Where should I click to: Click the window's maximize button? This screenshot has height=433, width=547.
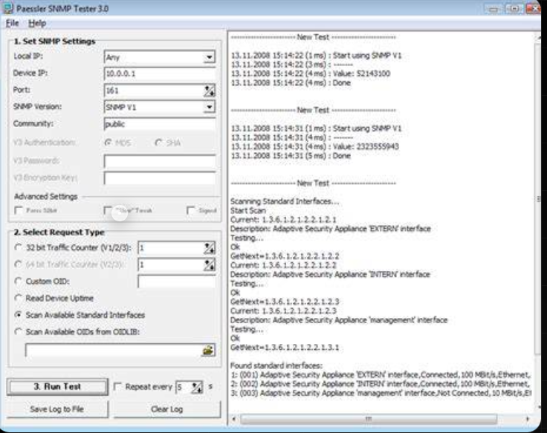point(514,9)
